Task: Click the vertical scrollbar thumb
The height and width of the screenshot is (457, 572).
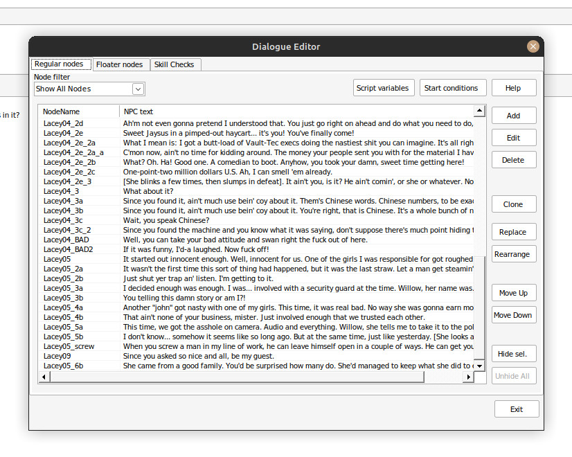Action: click(x=479, y=307)
